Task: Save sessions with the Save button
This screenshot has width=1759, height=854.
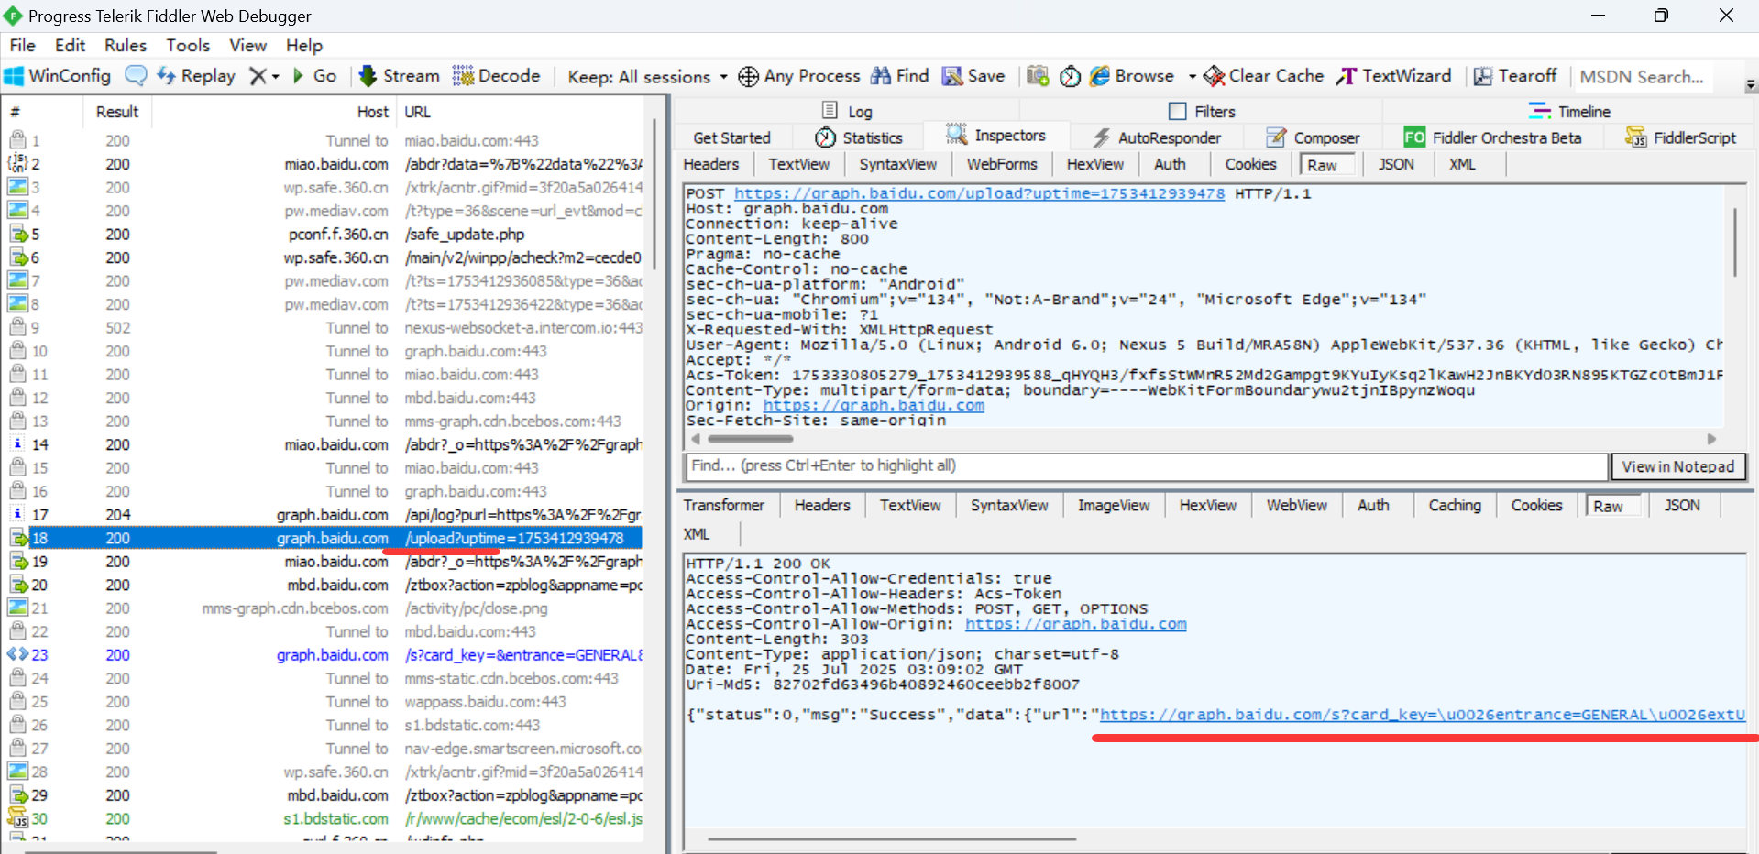Action: click(973, 76)
